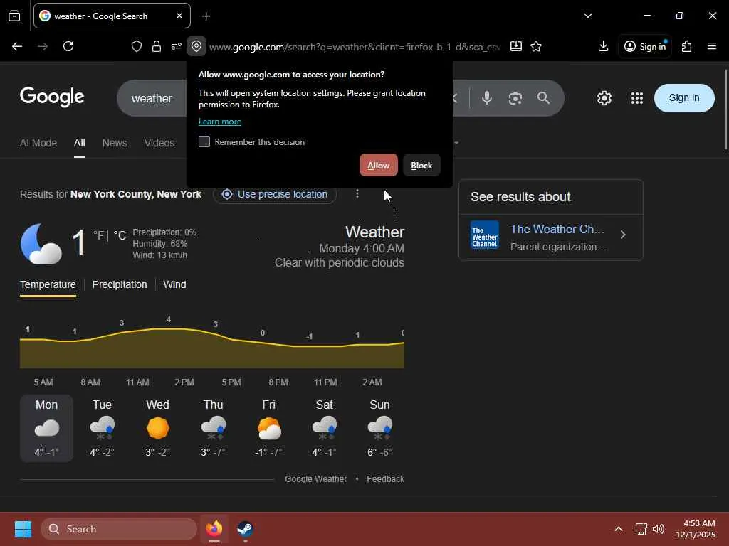Select Sunday forecast card

point(380,428)
